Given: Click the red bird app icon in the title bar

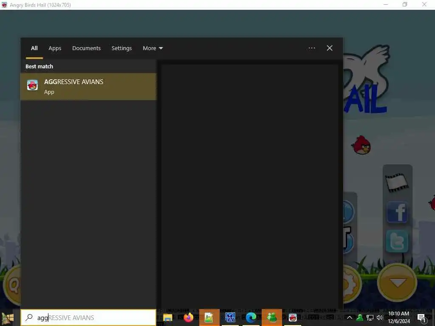Looking at the screenshot, I should click(4, 5).
